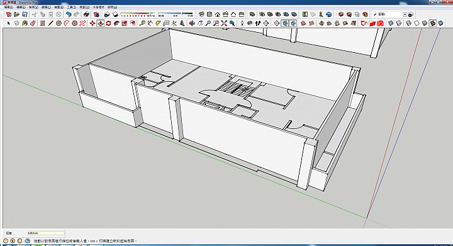Select the red Move tool

[x=92, y=23]
